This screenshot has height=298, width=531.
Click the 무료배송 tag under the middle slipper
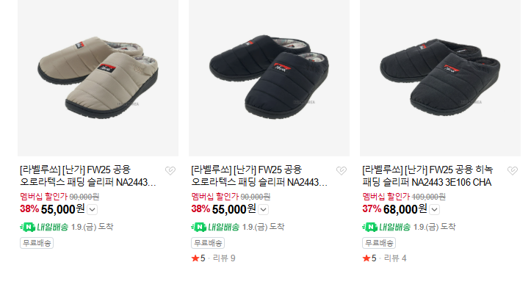[208, 243]
